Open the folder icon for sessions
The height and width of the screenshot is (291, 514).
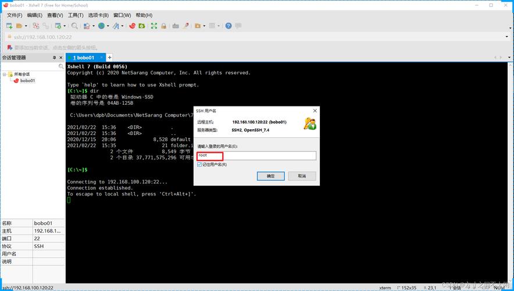pyautogui.click(x=19, y=26)
